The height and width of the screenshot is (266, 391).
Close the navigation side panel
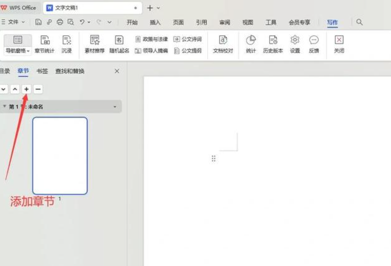click(x=117, y=71)
